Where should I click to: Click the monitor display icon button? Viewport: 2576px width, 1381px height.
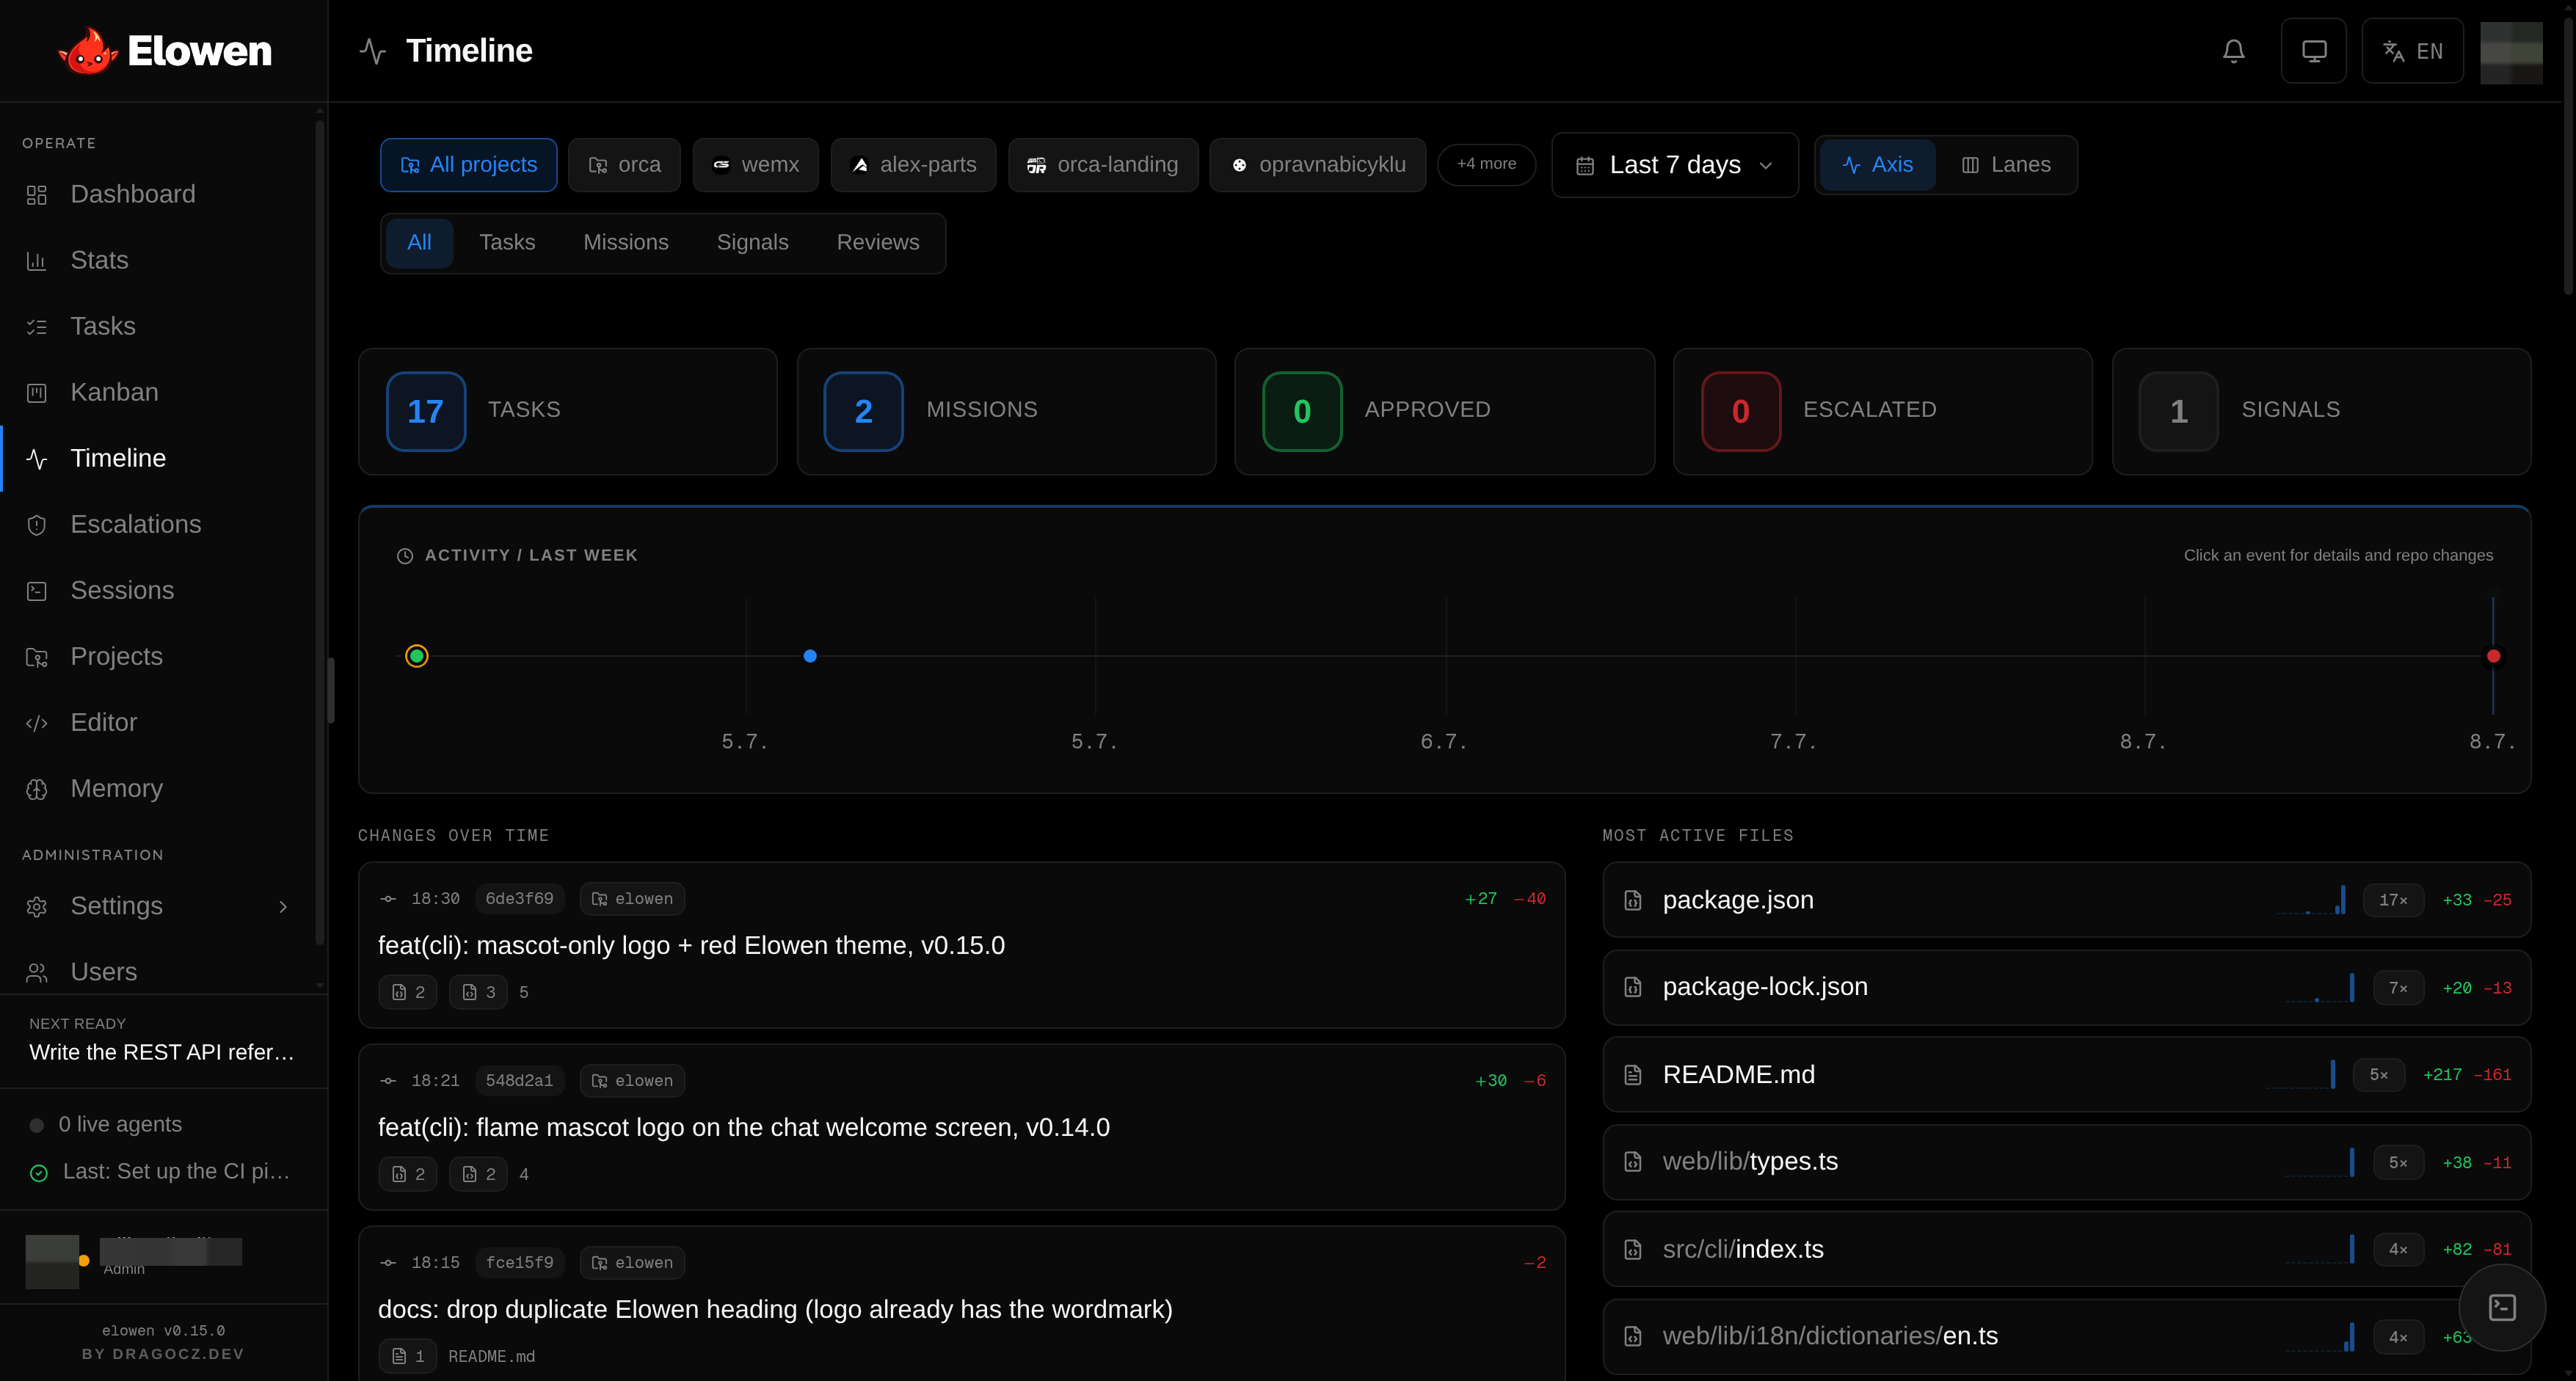pos(2313,51)
